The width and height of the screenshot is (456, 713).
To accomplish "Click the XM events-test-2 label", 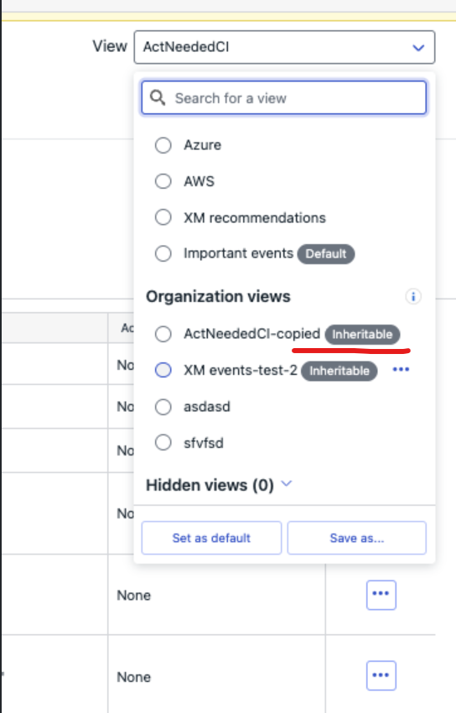I will pos(241,370).
